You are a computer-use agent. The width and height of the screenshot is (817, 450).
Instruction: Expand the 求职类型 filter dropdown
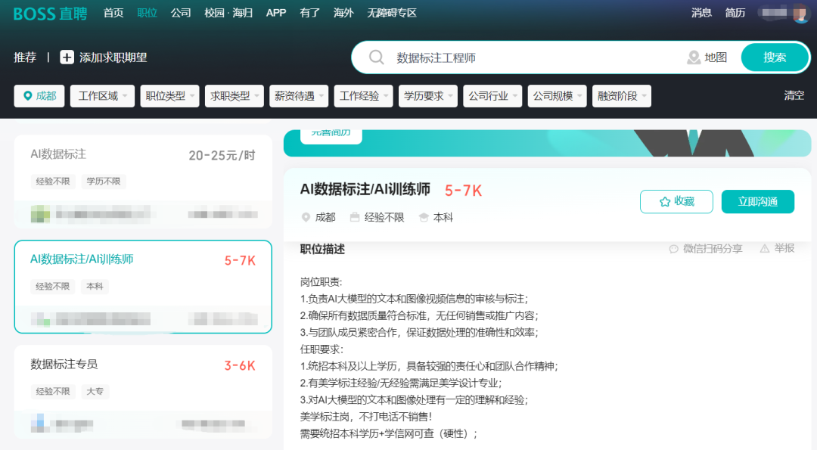234,96
